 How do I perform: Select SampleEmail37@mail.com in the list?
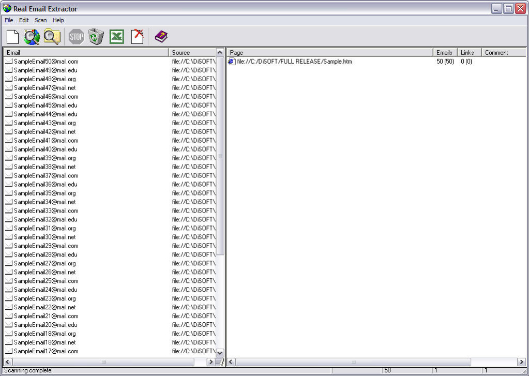click(x=46, y=175)
